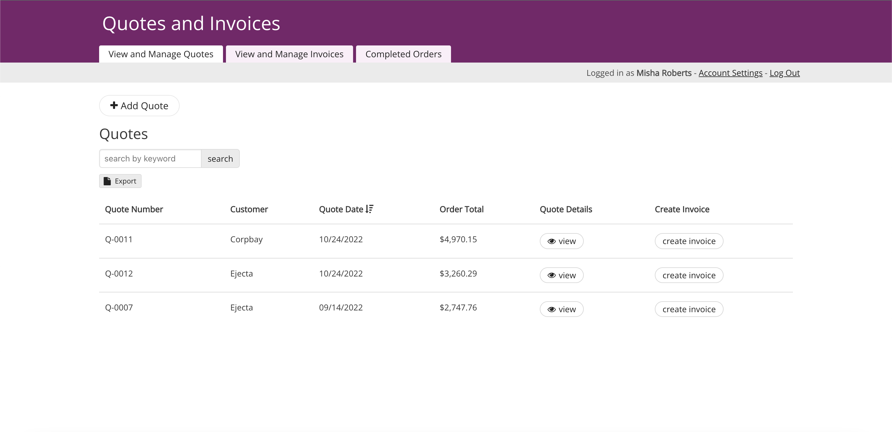892x432 pixels.
Task: Sort by the Customer column header
Action: [x=249, y=209]
